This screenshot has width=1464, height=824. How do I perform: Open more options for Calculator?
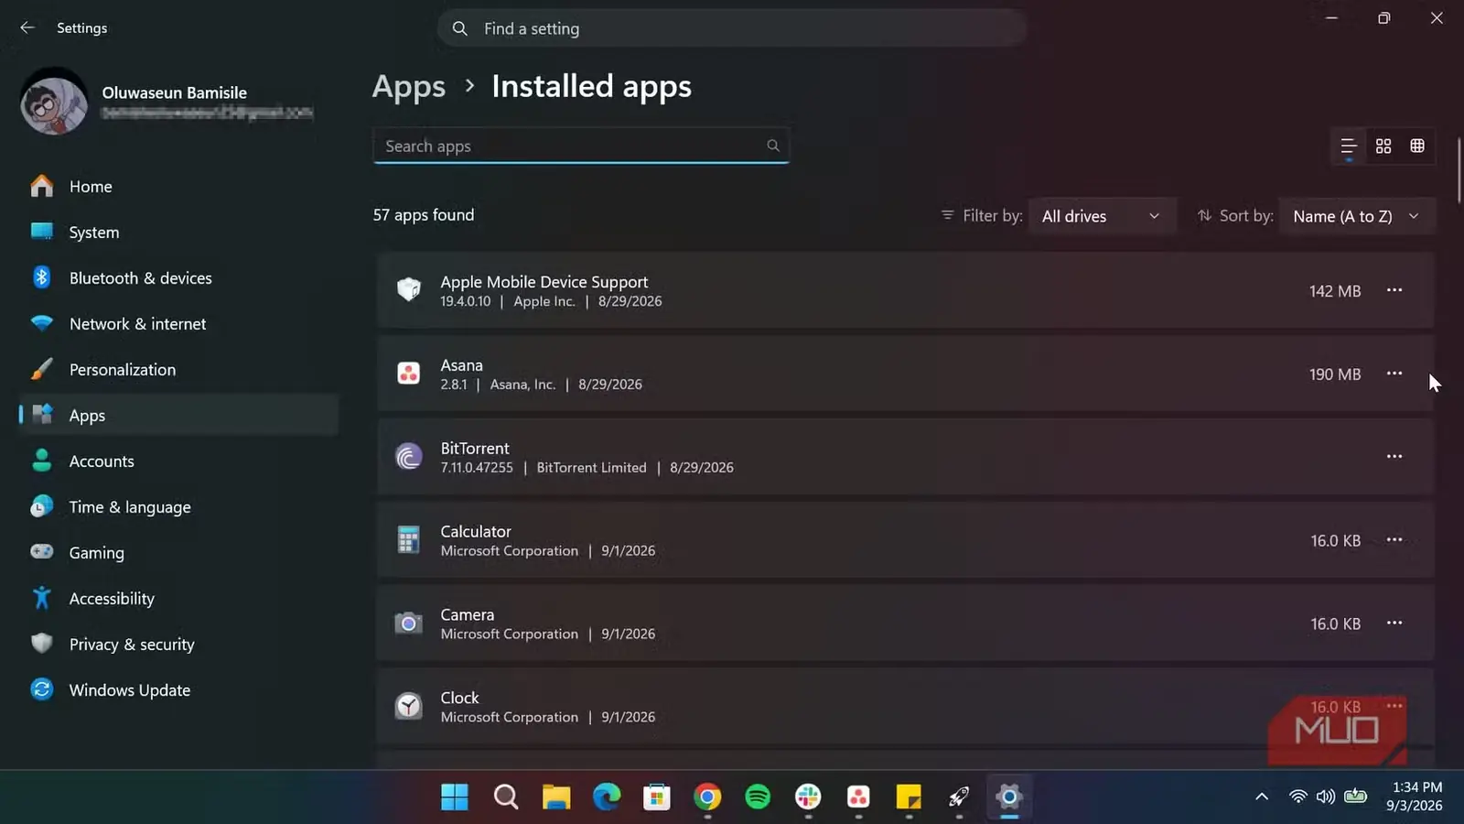tap(1394, 540)
